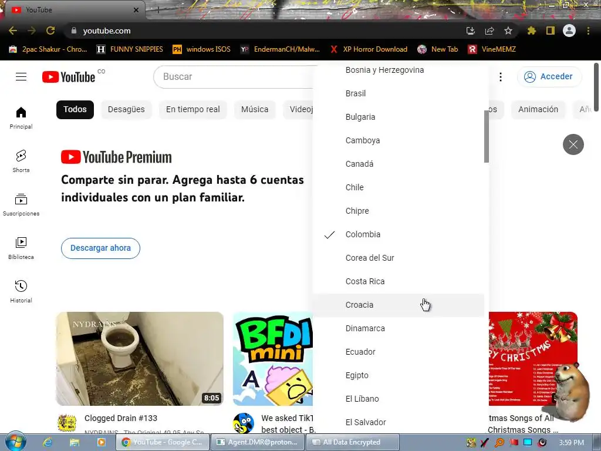Open the VineMEMZ bookmark
Screen dimensions: 601x451
[492, 49]
